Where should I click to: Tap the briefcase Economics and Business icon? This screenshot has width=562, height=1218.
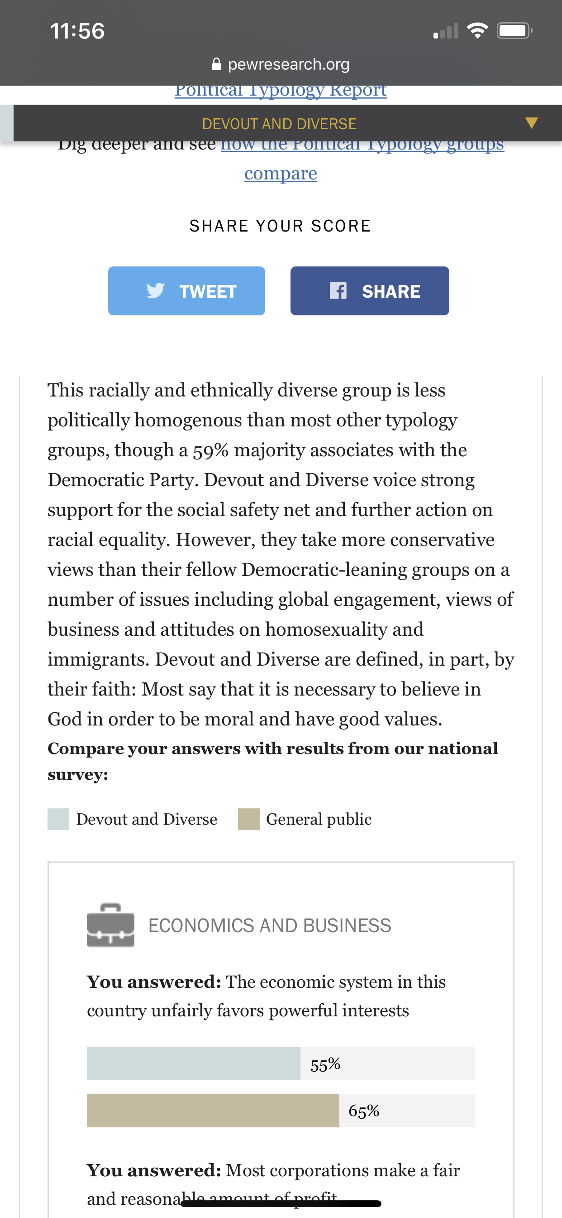coord(110,925)
